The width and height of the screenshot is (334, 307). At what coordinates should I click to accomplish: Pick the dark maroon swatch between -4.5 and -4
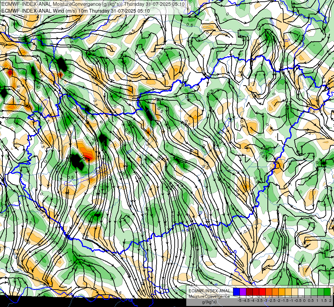point(249,292)
